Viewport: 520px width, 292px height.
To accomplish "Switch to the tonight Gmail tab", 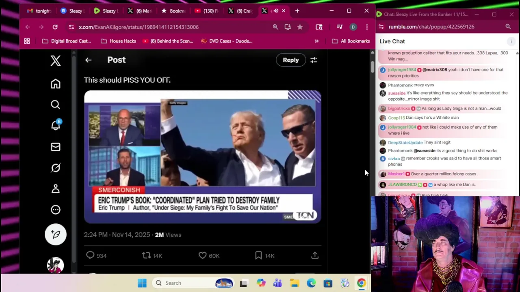I will click(39, 11).
